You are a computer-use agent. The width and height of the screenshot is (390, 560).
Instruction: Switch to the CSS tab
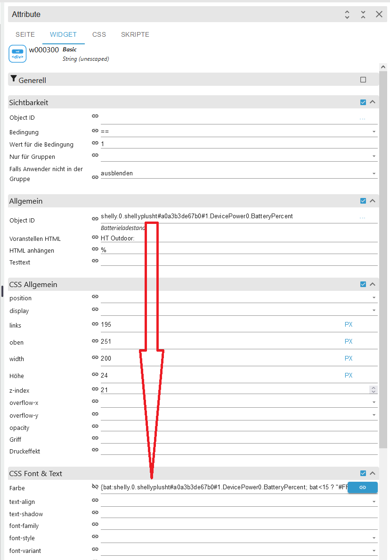pyautogui.click(x=99, y=34)
